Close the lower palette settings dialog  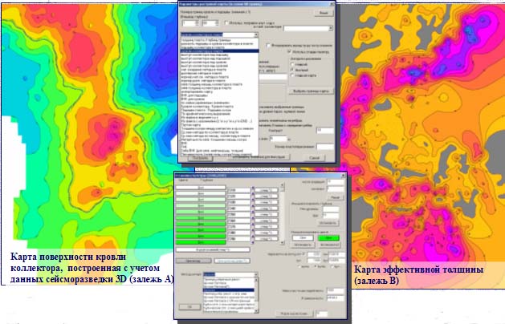[x=344, y=176]
